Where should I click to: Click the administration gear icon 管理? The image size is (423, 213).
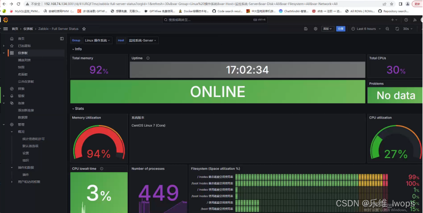coord(12,125)
